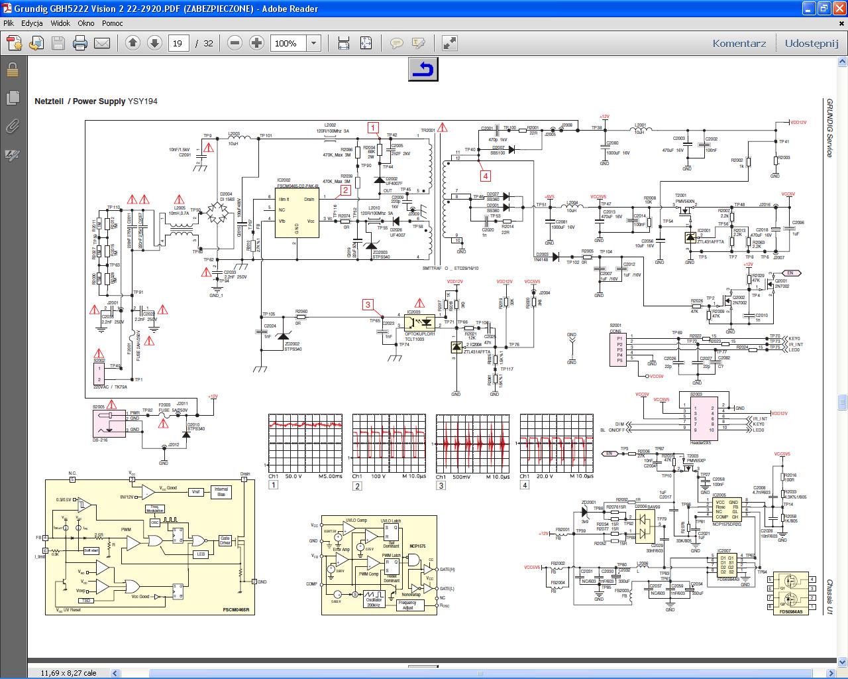Screen dimensions: 848x679
Task: Click the vertical 'GRUNDIG Service' text
Action: tap(829, 128)
